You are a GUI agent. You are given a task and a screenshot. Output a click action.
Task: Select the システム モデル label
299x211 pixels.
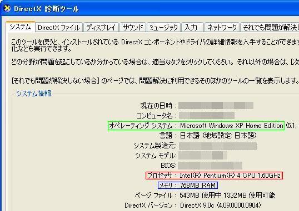pos(156,156)
